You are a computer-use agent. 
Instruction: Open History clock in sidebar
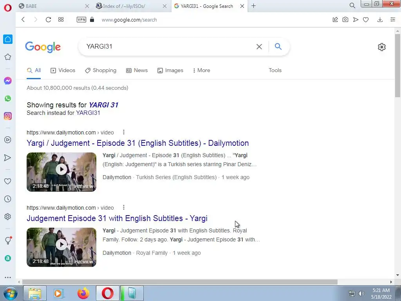click(x=8, y=199)
